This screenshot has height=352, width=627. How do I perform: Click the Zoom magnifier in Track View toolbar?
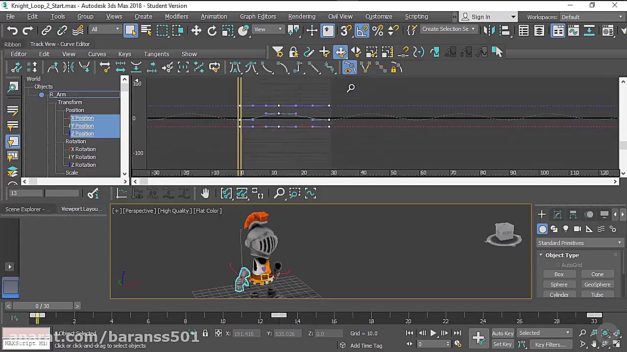[279, 194]
